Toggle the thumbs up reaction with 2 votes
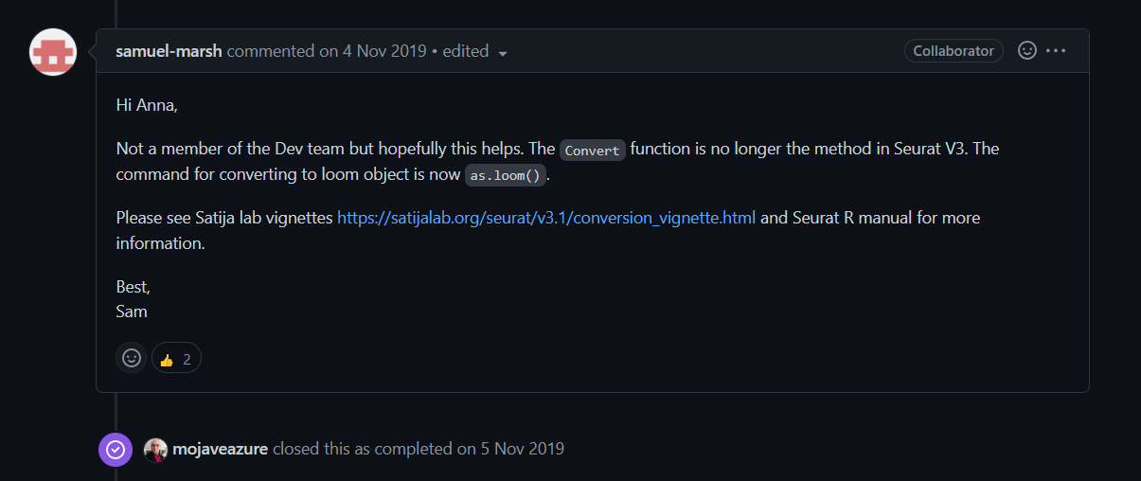Image resolution: width=1141 pixels, height=481 pixels. point(176,358)
